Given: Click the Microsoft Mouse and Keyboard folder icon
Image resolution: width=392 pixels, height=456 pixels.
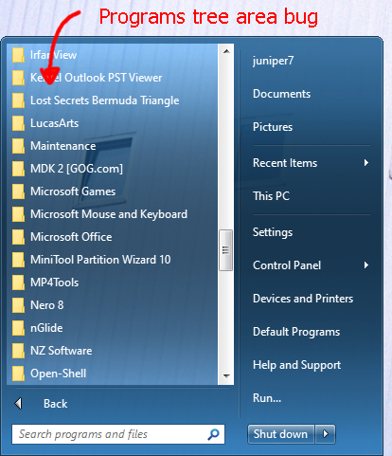Looking at the screenshot, I should [18, 214].
